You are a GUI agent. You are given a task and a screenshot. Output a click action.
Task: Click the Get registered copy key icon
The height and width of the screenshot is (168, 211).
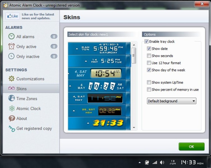(x=12, y=129)
